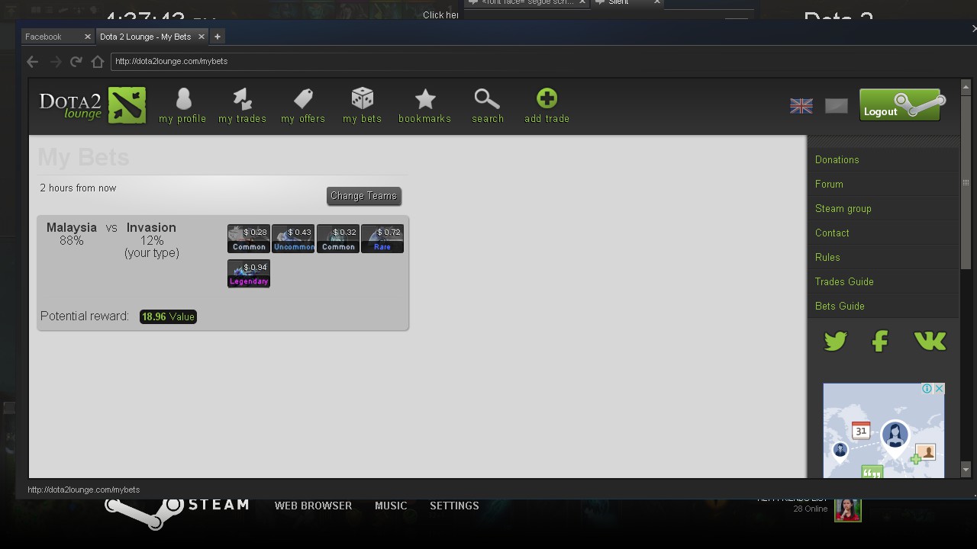
Task: Select the $0.94 Legendary item
Action: tap(249, 273)
